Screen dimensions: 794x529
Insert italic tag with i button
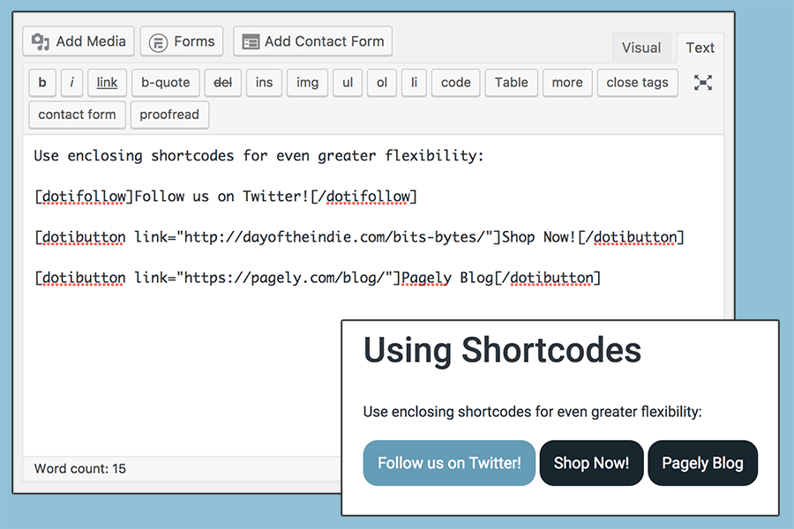(72, 82)
